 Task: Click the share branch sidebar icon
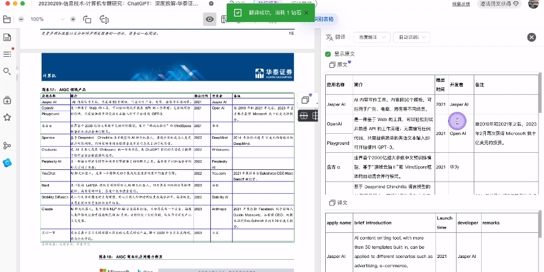7,145
